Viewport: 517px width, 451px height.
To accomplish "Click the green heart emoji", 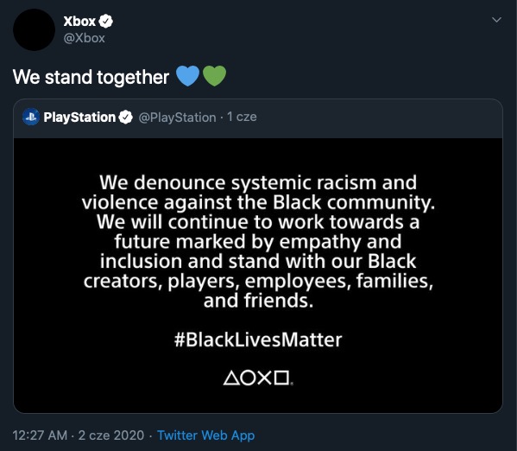I will pos(214,76).
